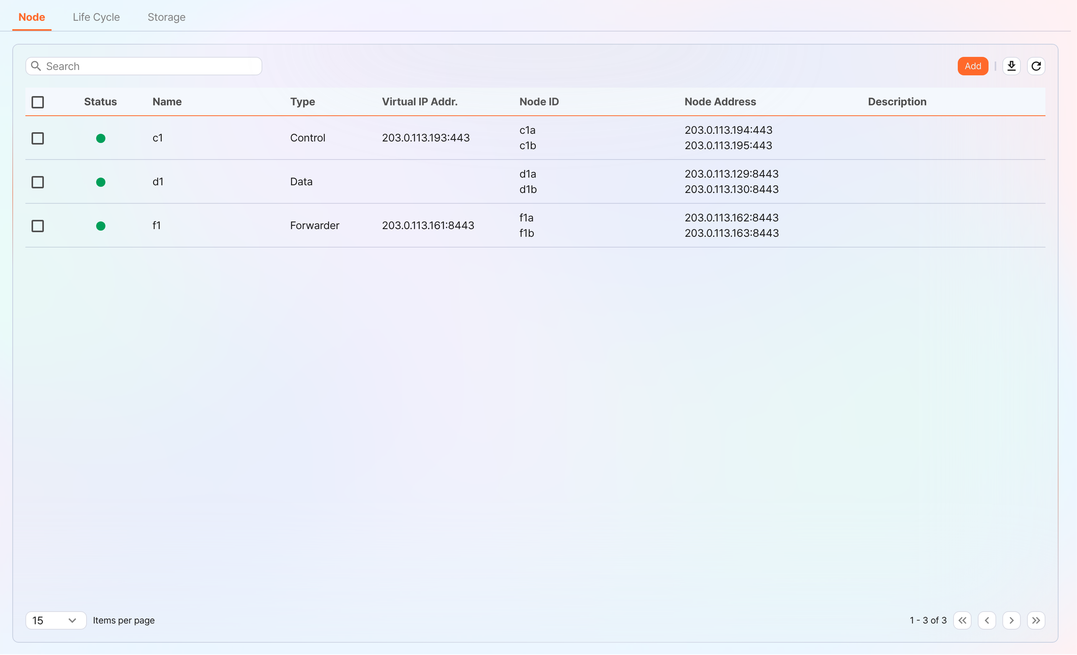The width and height of the screenshot is (1077, 655).
Task: Toggle the select-all header checkbox
Action: pos(38,102)
